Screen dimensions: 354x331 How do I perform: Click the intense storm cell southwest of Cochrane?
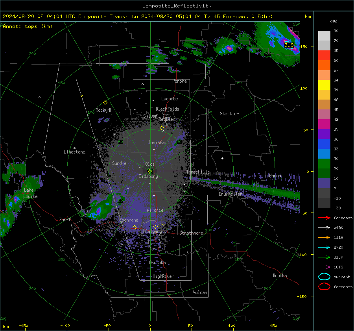pyautogui.click(x=98, y=212)
